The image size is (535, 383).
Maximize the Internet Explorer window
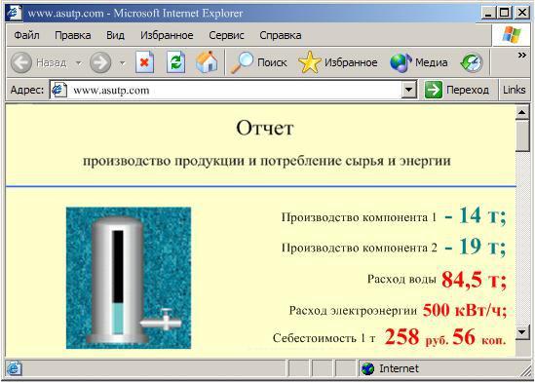tap(504, 14)
